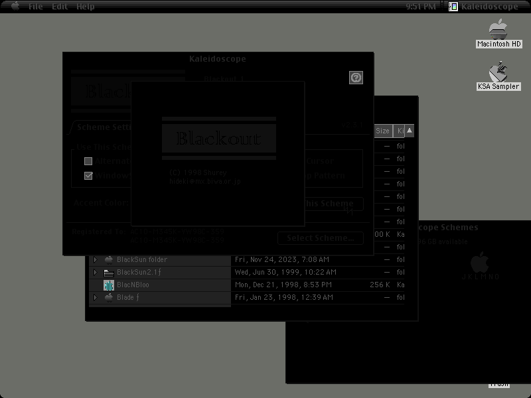Click the BlacNBloo file name
The width and height of the screenshot is (531, 398).
[133, 285]
